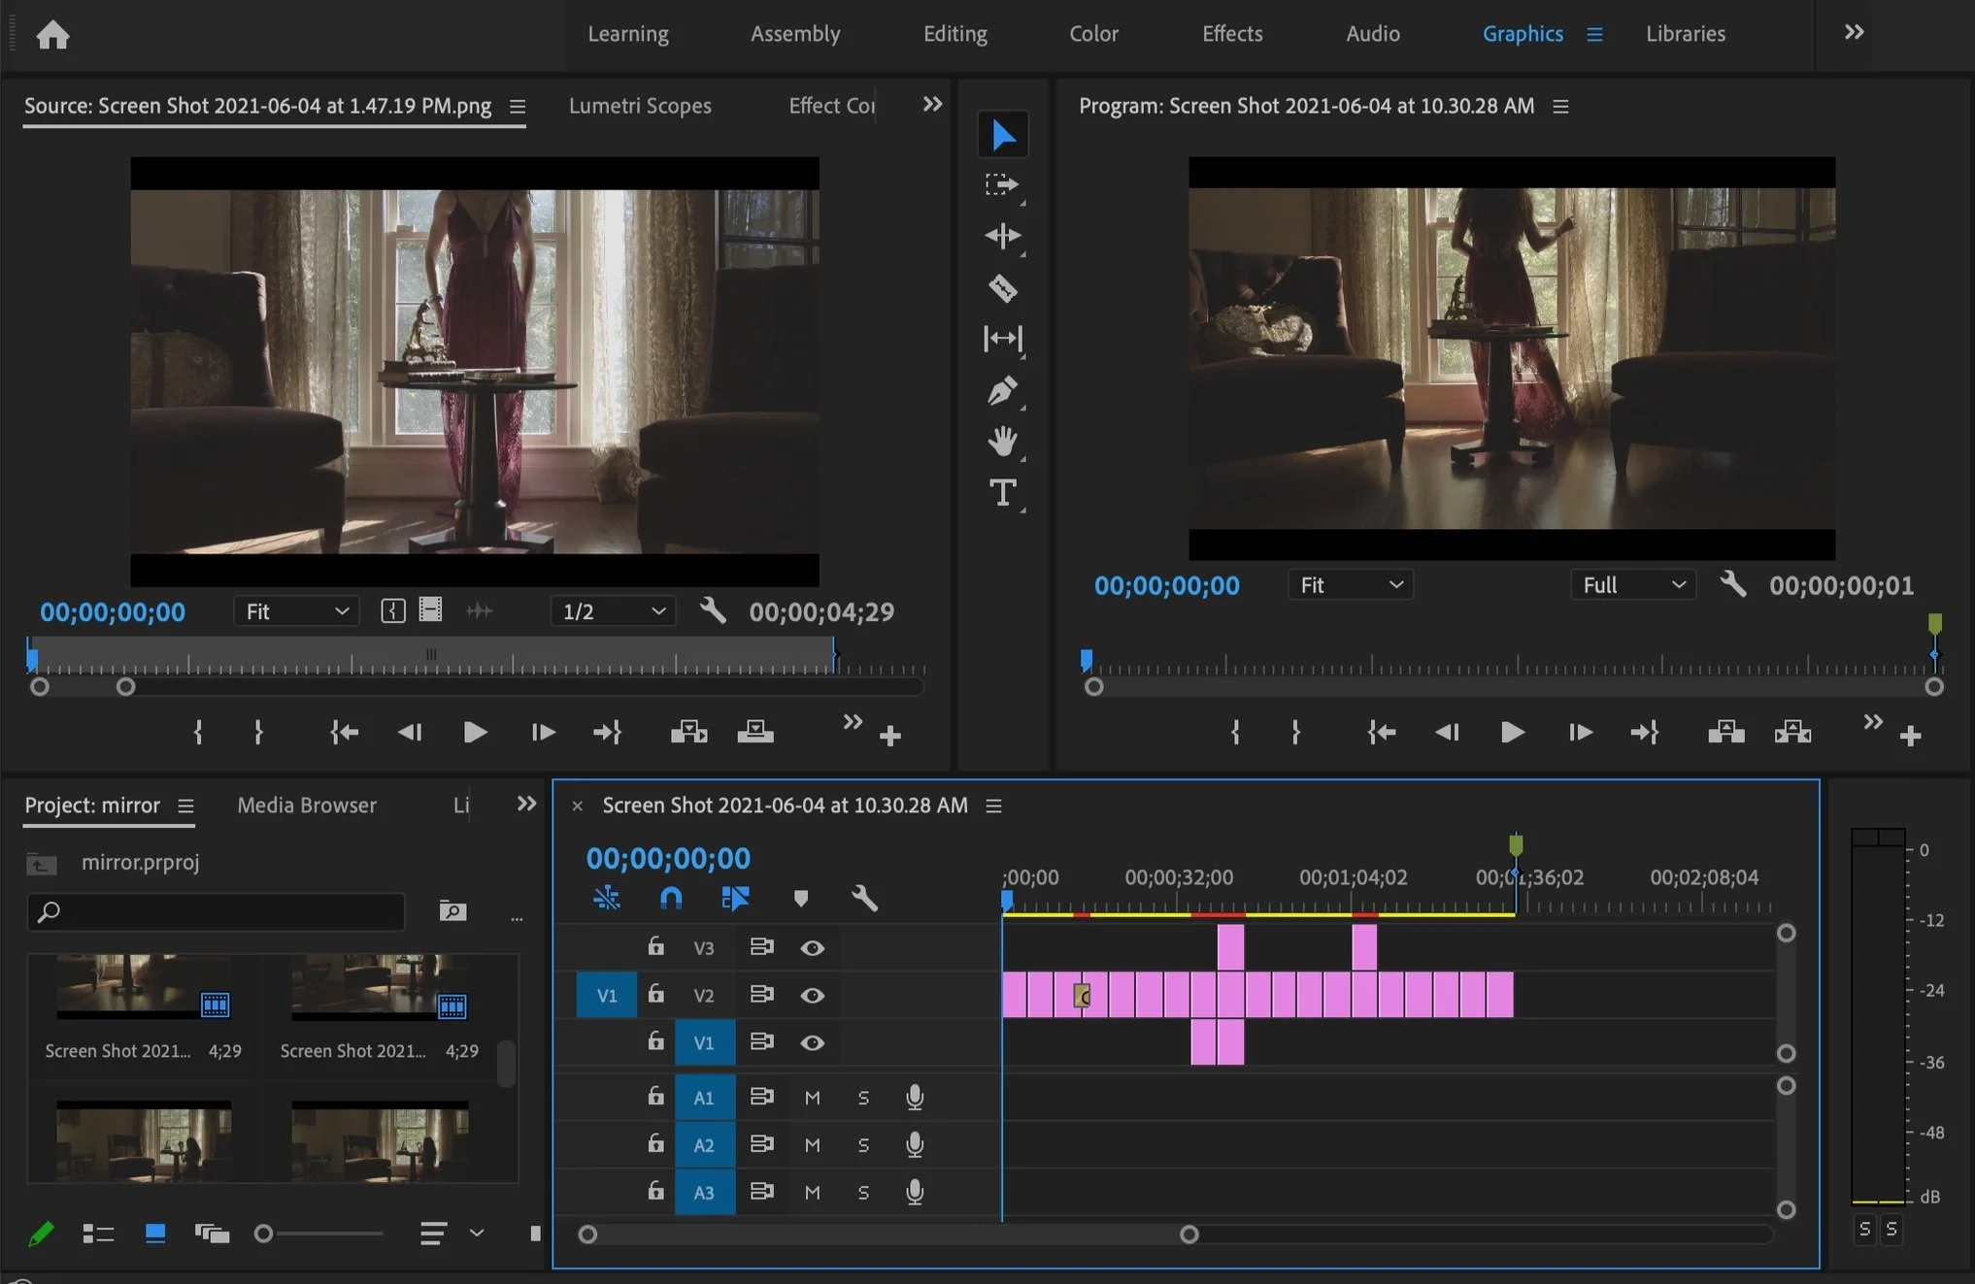The width and height of the screenshot is (1975, 1284).
Task: Click Source monitor Insert button
Action: tap(688, 733)
